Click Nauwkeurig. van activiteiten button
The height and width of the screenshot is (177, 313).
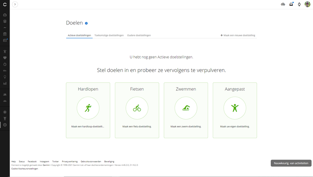(291, 163)
